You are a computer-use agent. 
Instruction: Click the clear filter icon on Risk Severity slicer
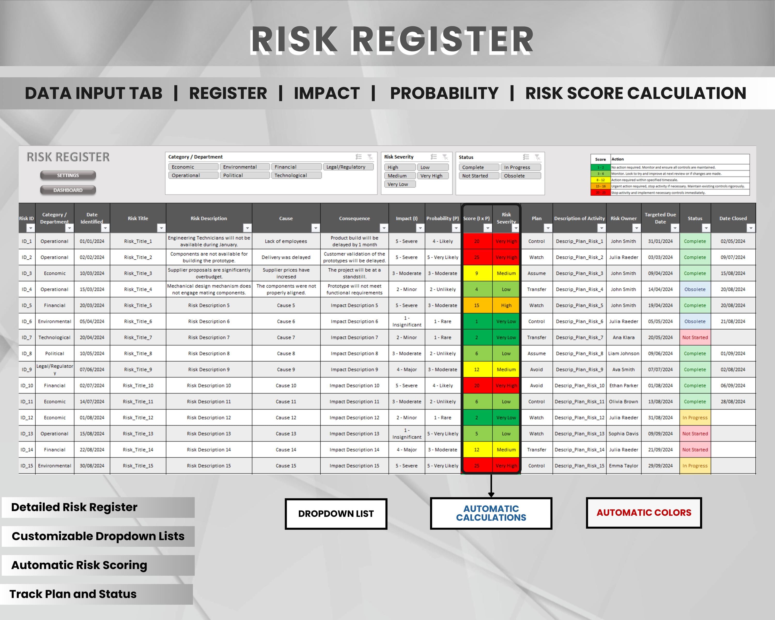(x=445, y=157)
